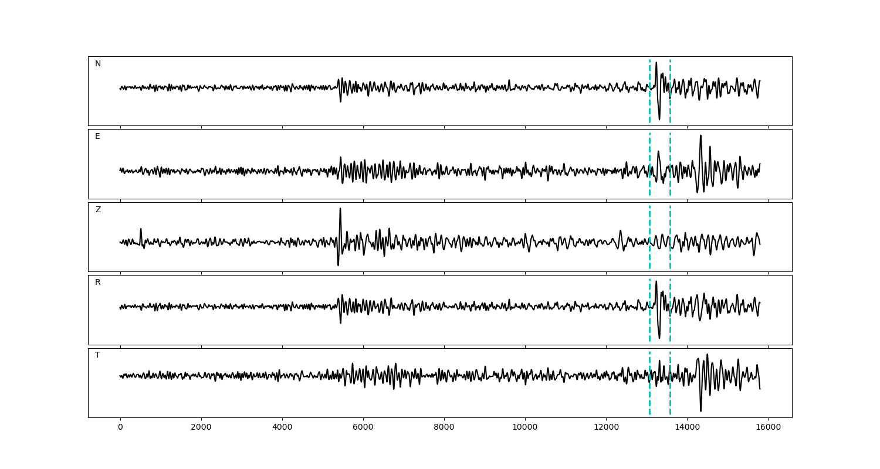Click the highest spike in E trace
The height and width of the screenshot is (469, 880).
[x=700, y=136]
